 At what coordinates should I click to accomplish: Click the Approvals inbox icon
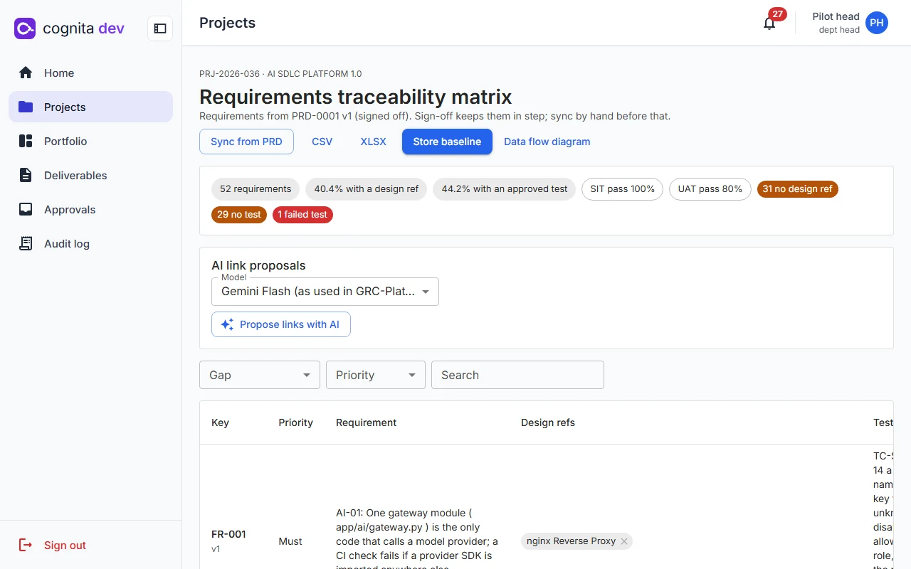26,209
